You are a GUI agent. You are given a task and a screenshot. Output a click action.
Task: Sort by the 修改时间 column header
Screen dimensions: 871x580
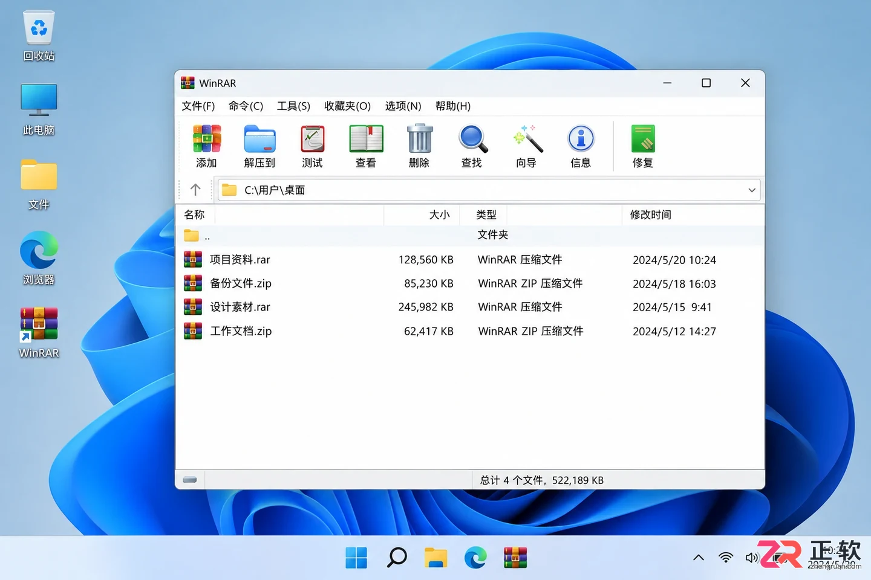coord(651,215)
